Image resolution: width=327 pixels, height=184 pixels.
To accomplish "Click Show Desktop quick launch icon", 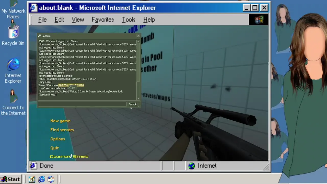I will click(32, 179).
